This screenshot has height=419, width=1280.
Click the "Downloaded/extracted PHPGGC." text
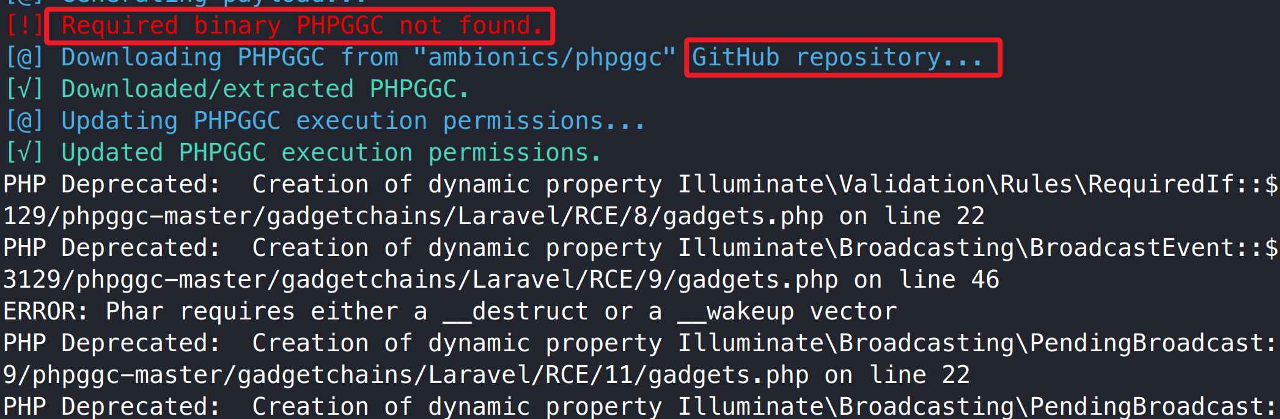click(x=265, y=89)
